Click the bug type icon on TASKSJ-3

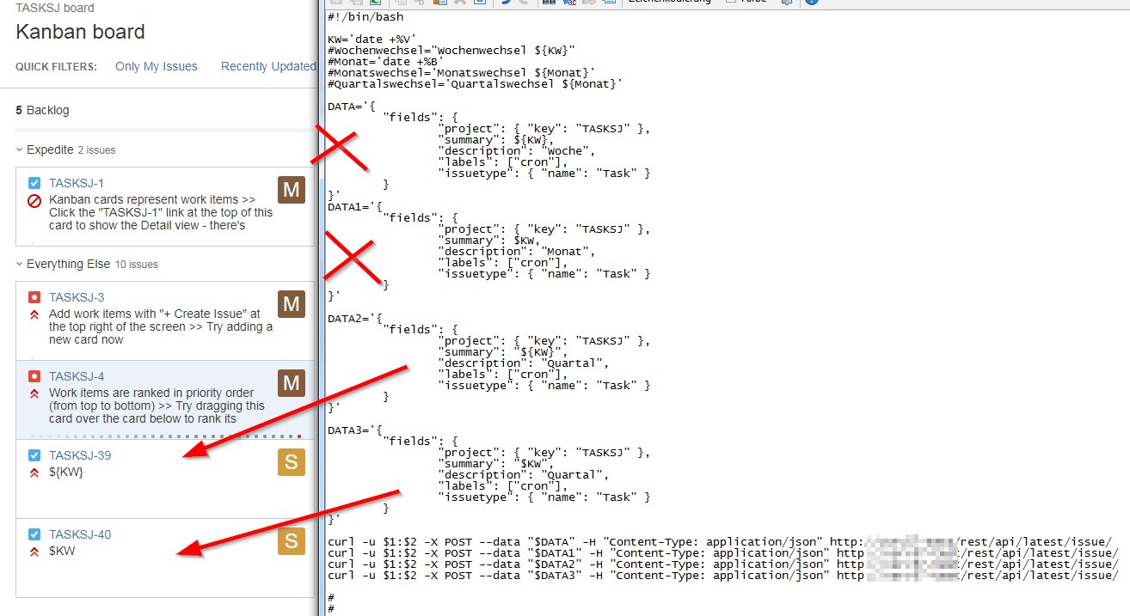click(34, 297)
